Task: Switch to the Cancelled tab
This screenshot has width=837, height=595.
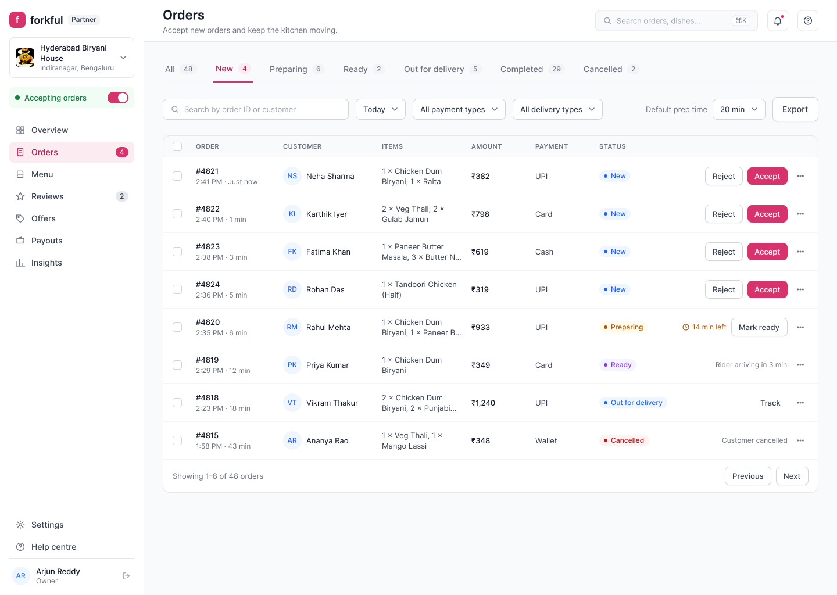Action: [611, 69]
